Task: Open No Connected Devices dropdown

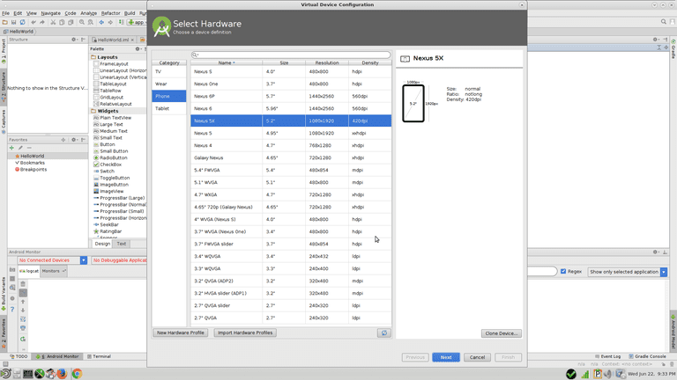Action: point(84,260)
